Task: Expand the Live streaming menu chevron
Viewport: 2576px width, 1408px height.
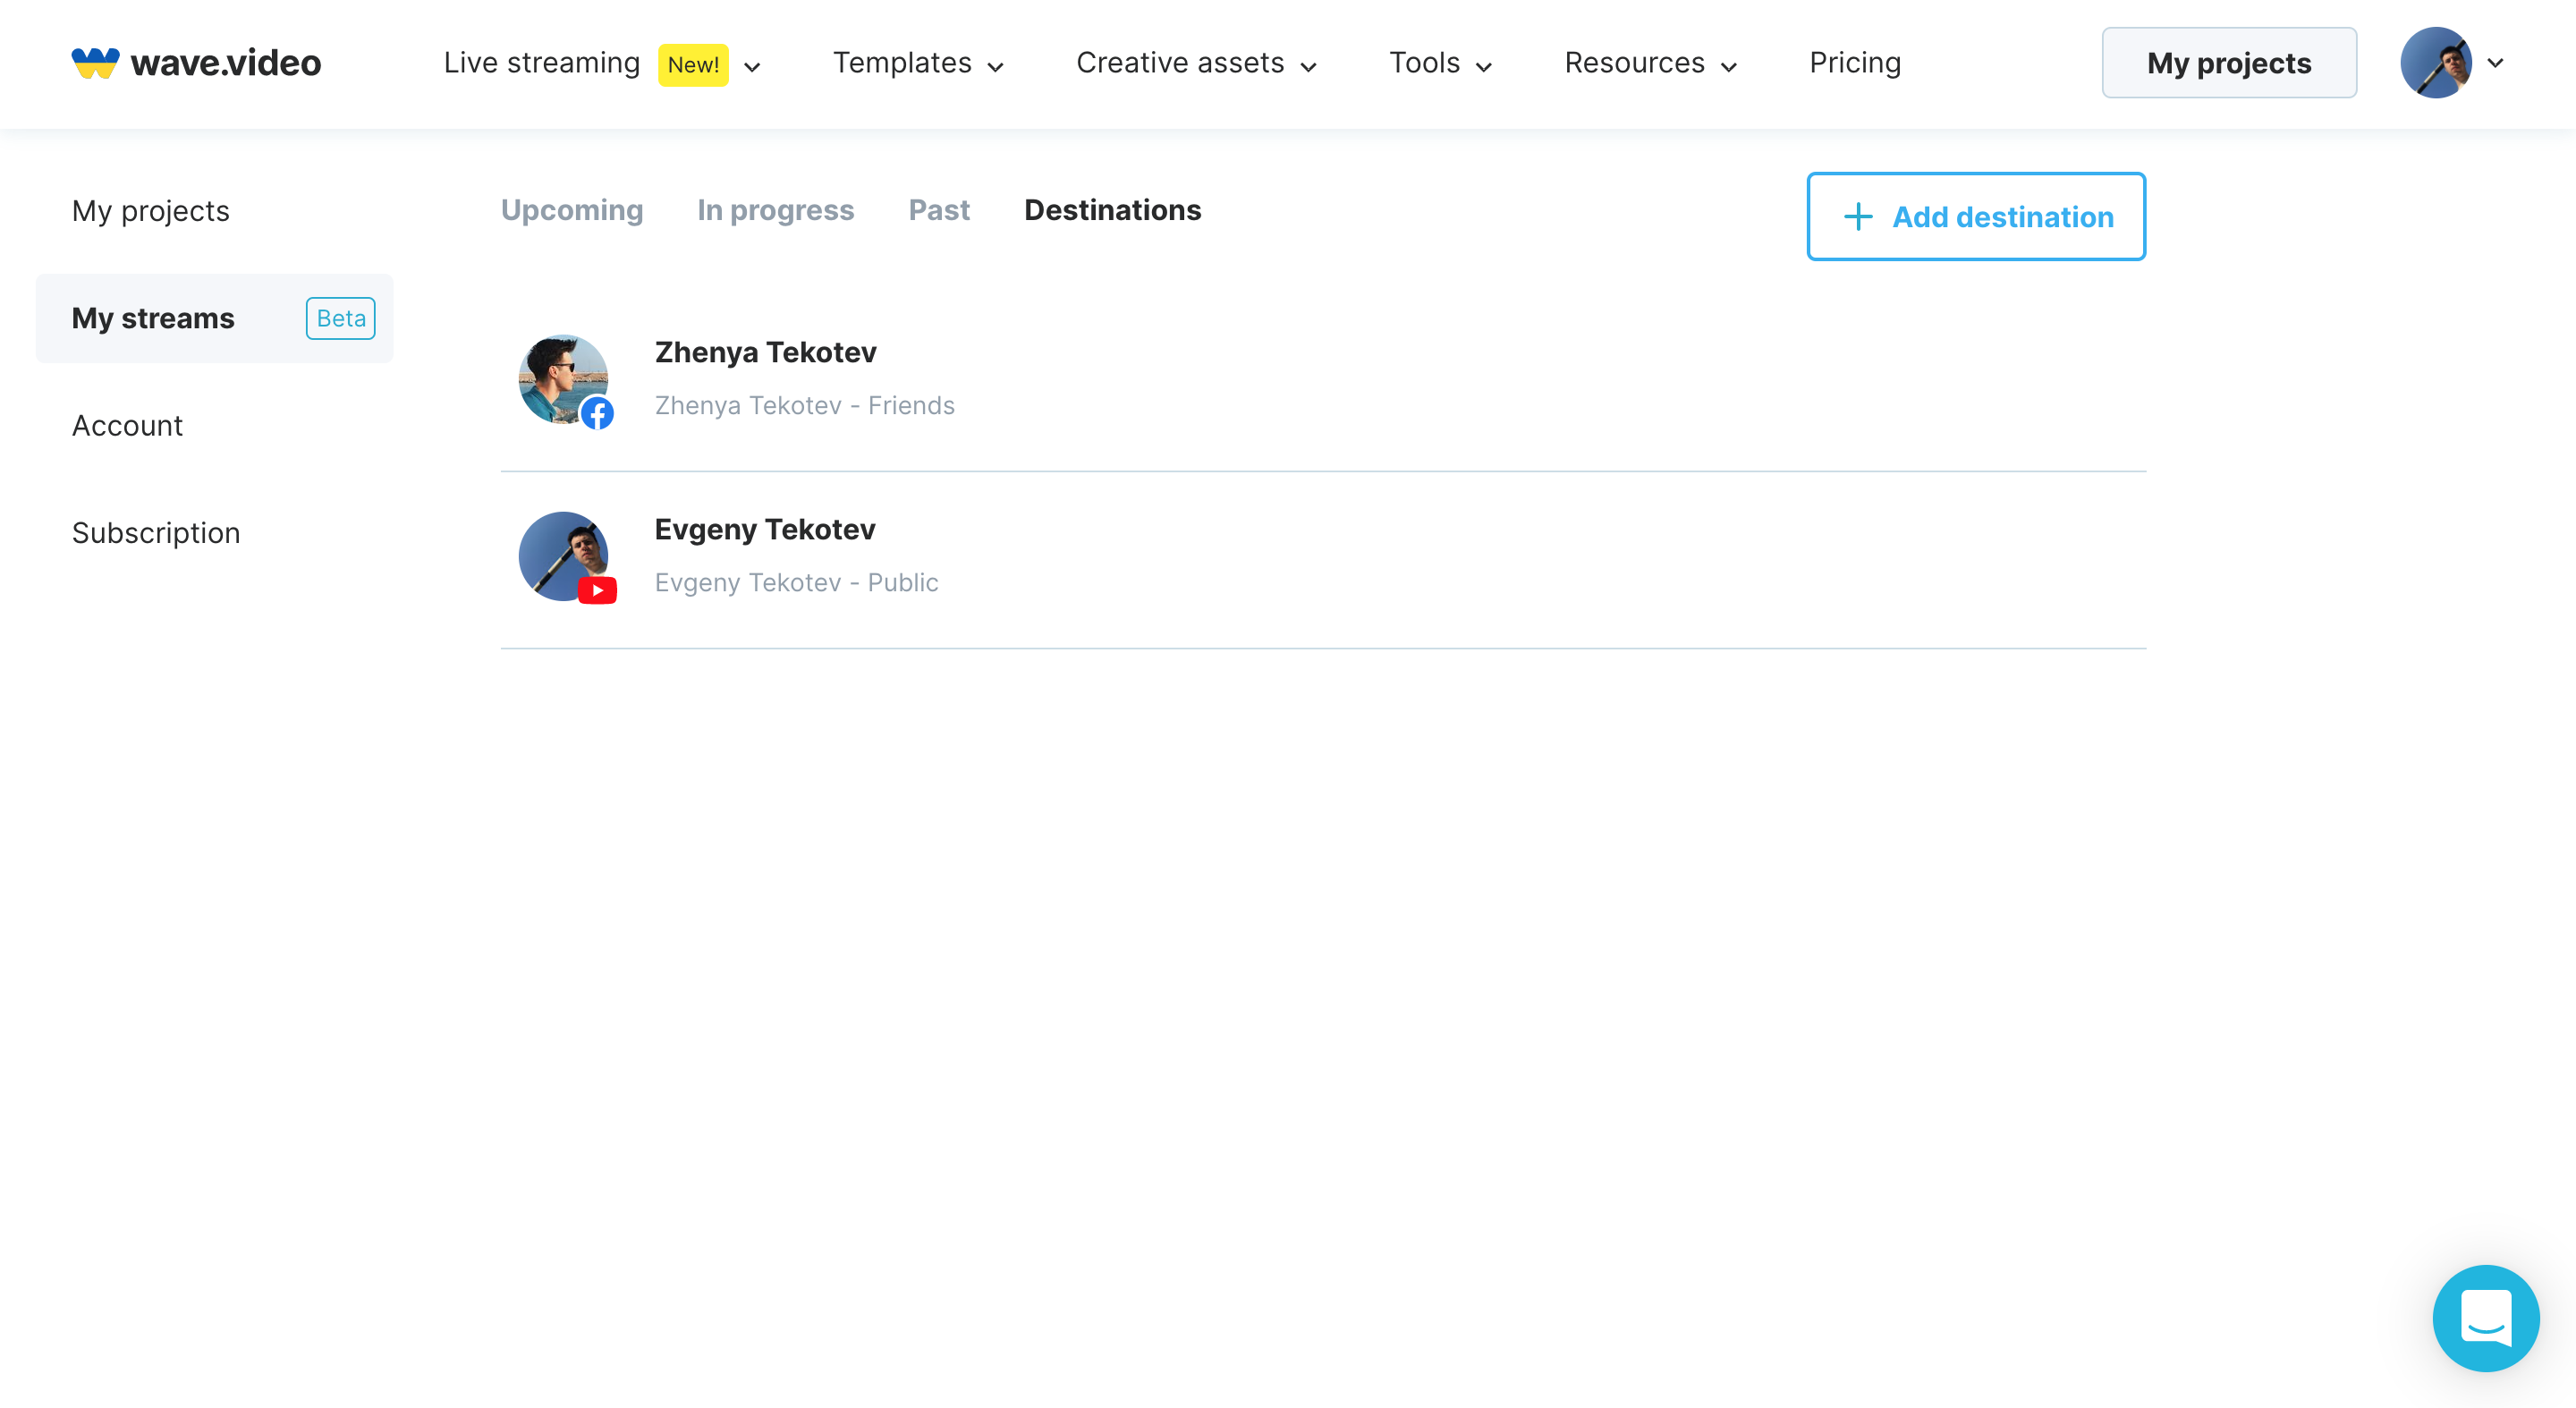Action: point(753,67)
